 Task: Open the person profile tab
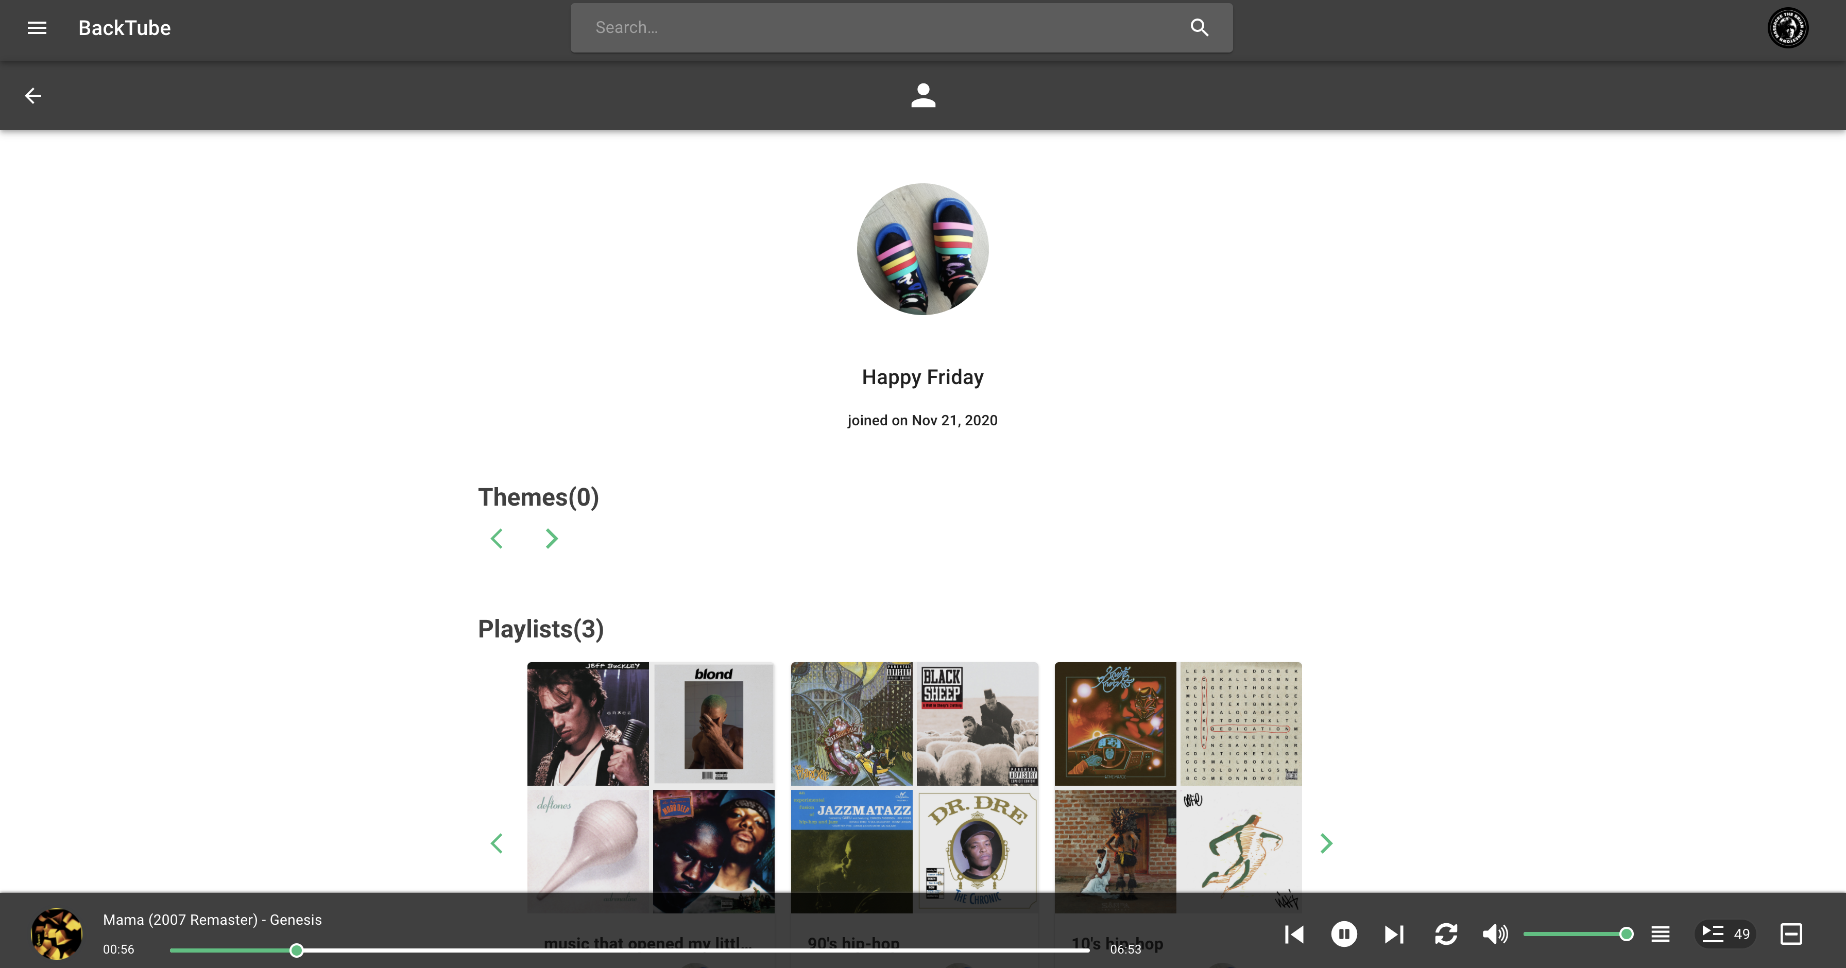pyautogui.click(x=923, y=95)
